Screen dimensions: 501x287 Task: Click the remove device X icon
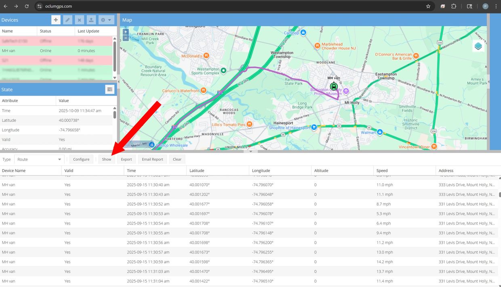[x=80, y=20]
